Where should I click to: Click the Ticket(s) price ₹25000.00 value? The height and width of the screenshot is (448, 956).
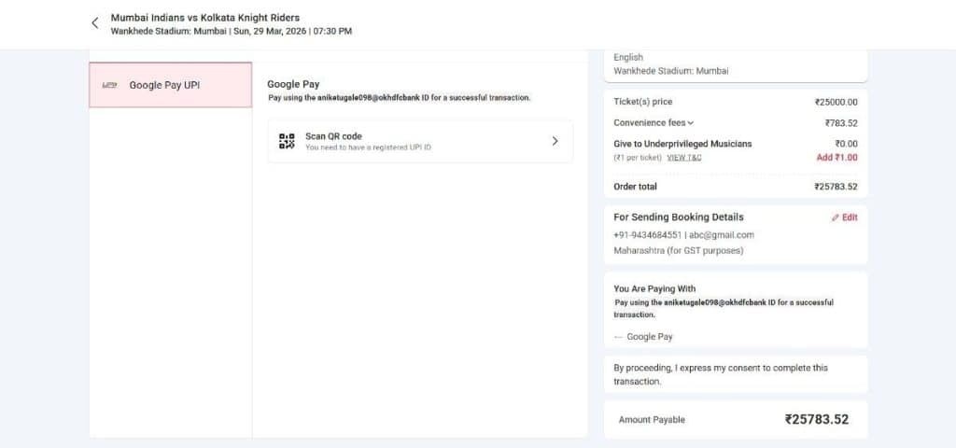836,102
